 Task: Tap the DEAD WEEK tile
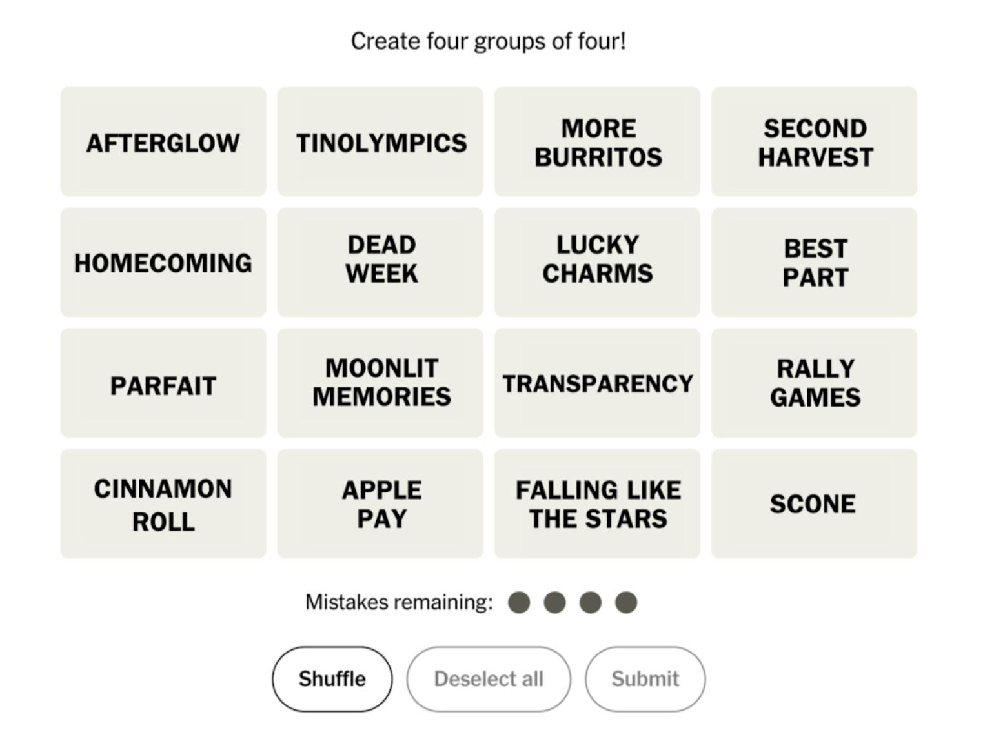coord(380,263)
